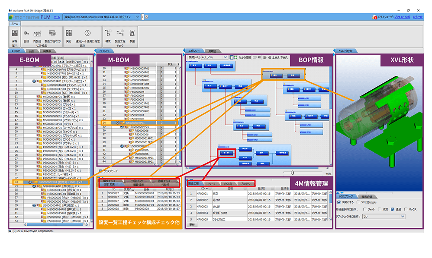Open the 品目 tab beside E-BOM
Viewport: 432px width, 258px height.
point(32,51)
